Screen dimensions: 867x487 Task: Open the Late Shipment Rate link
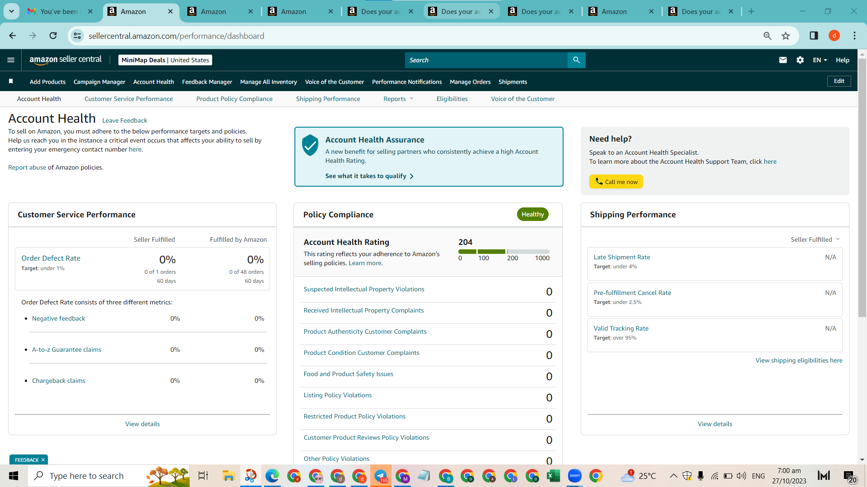[x=622, y=257]
